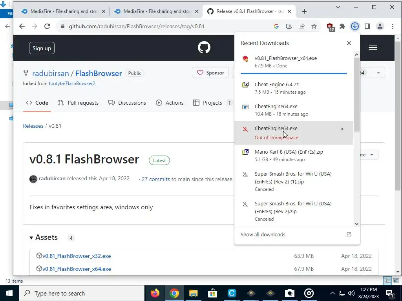This screenshot has height=301, width=402.
Task: Click radubirsan avatar beside release info
Action: pyautogui.click(x=33, y=179)
